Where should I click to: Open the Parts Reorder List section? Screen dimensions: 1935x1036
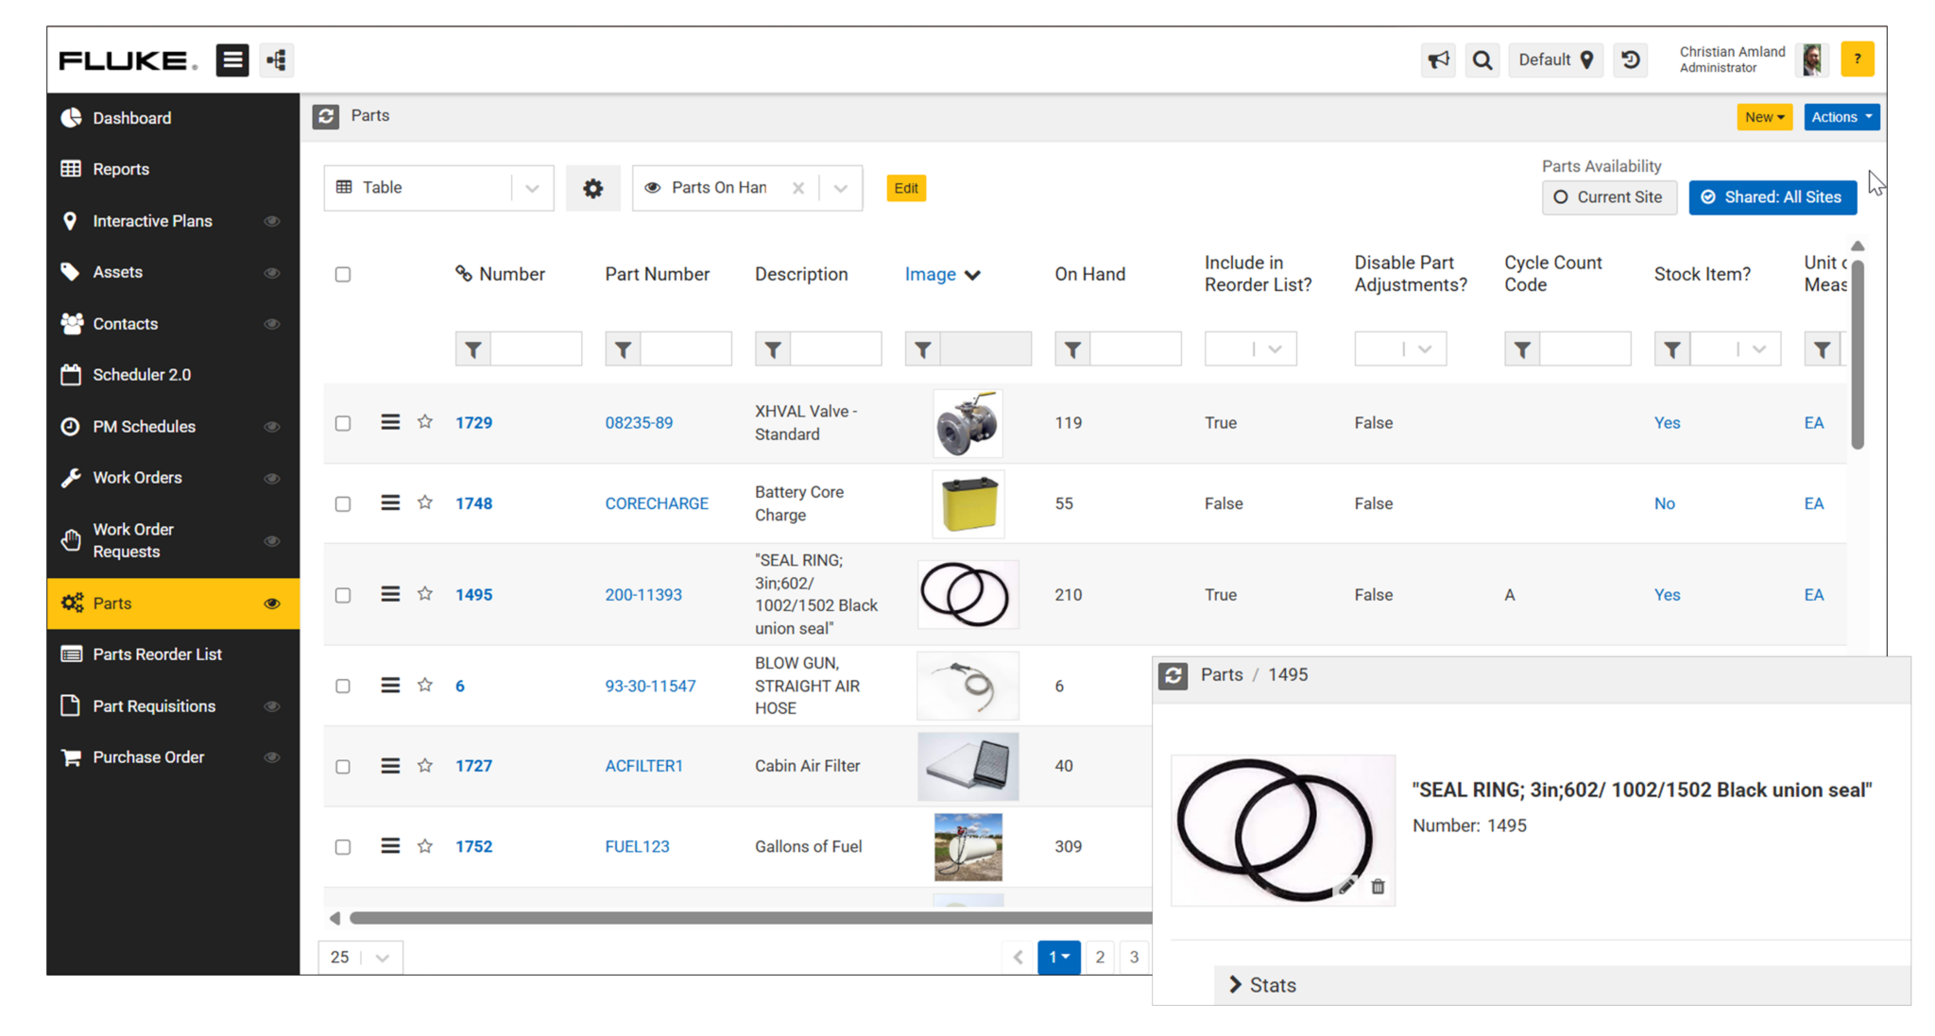157,654
